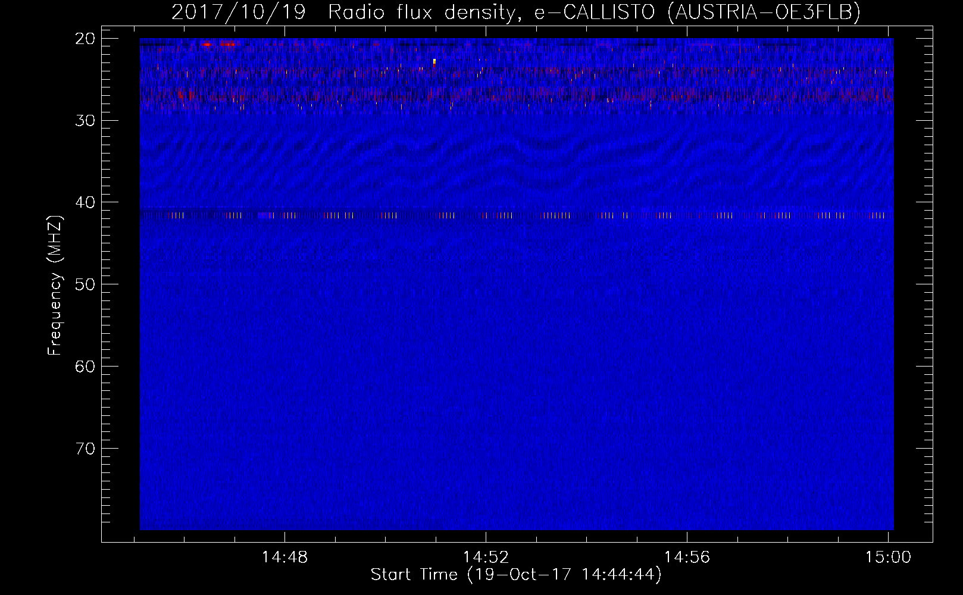Click the 30 frequency tick label
This screenshot has width=963, height=595.
tap(85, 120)
